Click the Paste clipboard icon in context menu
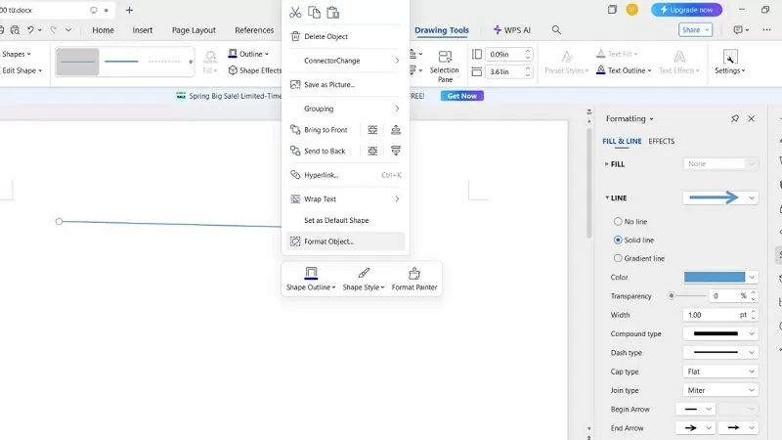Screen dimensions: 782x440 333,13
